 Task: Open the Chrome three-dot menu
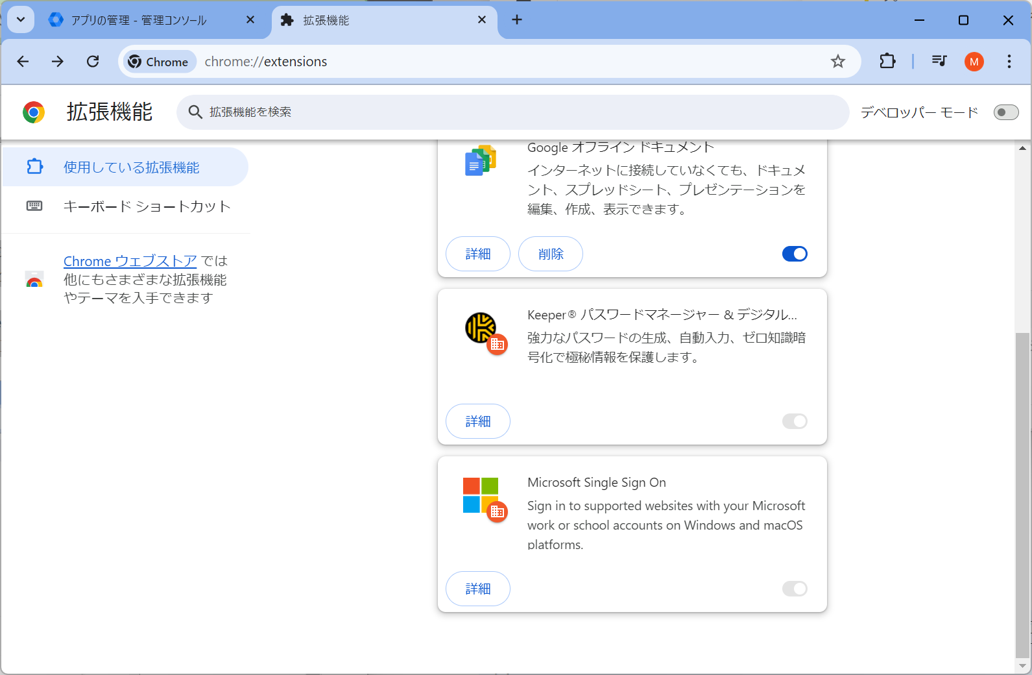pyautogui.click(x=1009, y=62)
